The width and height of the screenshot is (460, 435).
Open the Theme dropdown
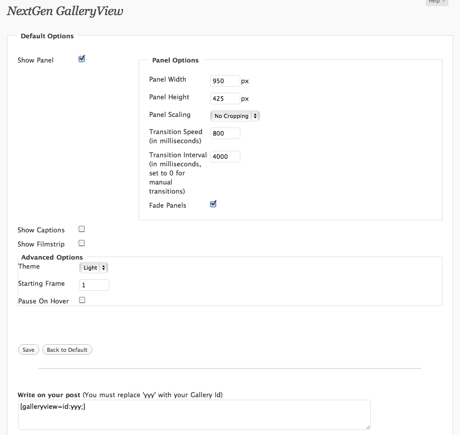(94, 268)
